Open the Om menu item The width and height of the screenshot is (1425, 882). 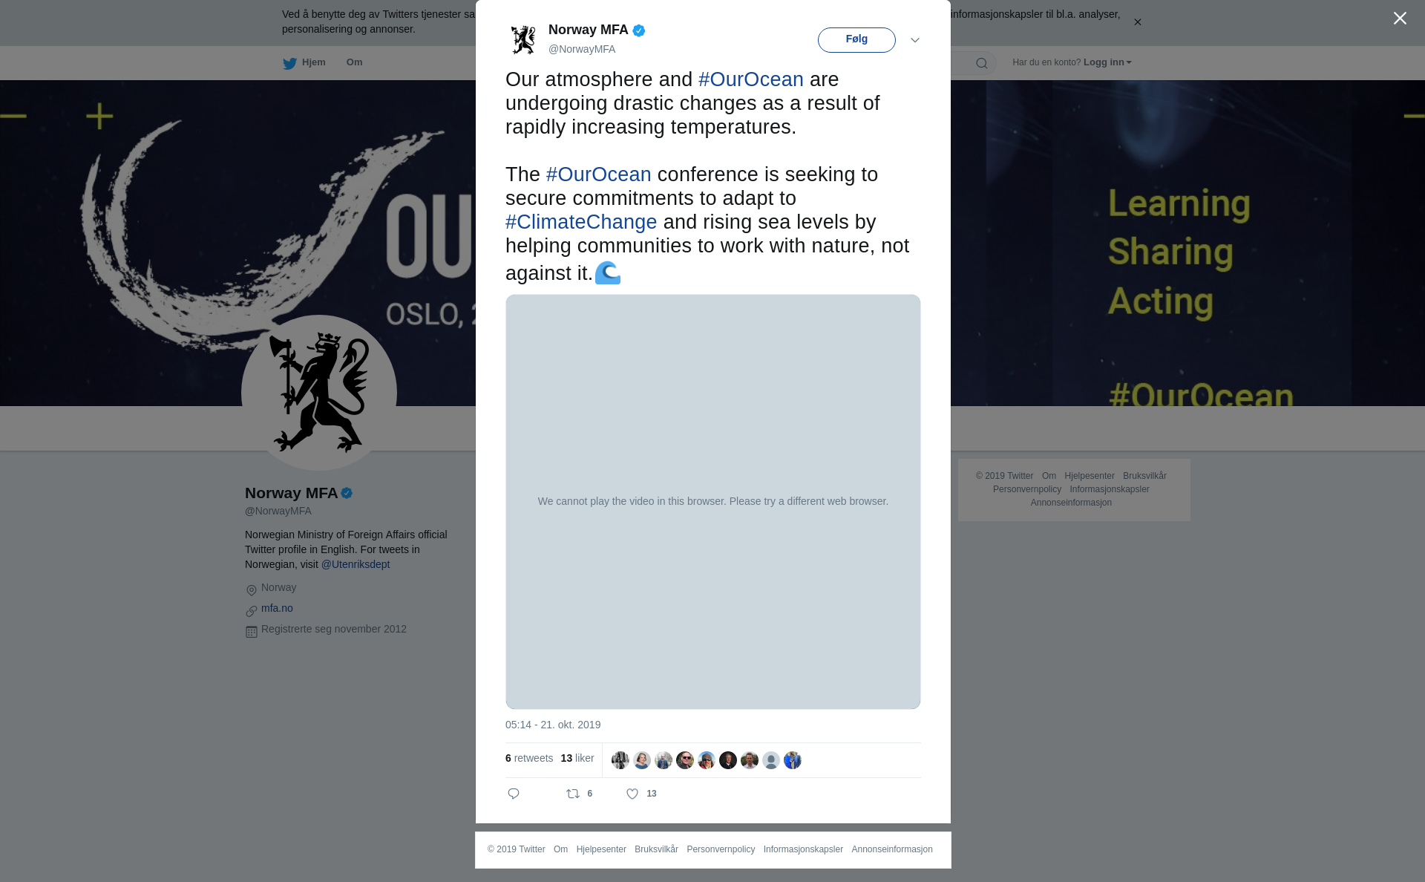coord(355,62)
